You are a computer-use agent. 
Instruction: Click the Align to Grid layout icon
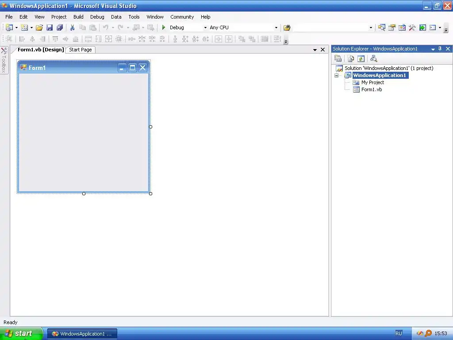pos(9,39)
